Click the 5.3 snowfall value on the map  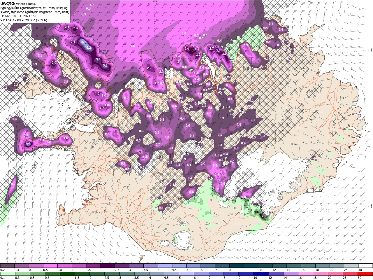84,42
